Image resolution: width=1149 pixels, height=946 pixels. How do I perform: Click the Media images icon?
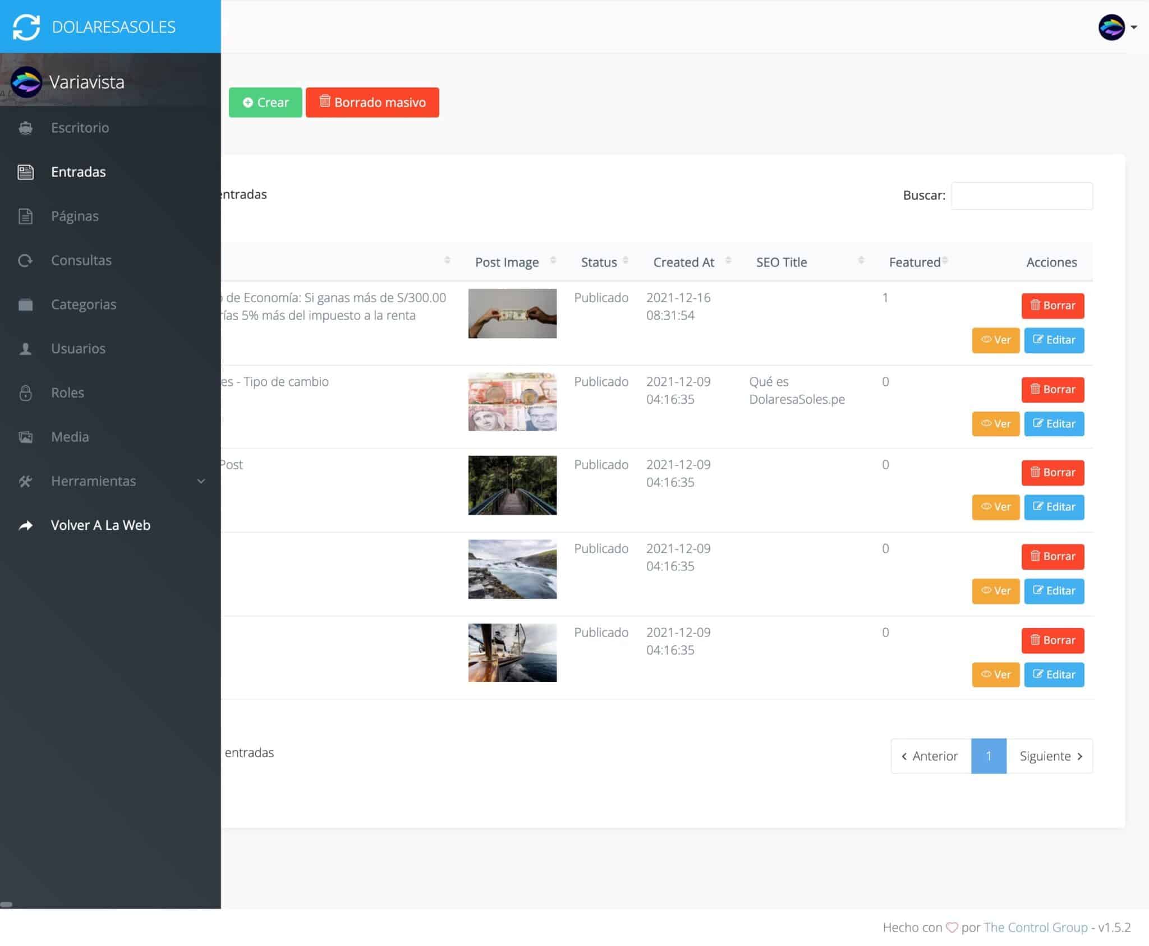[26, 437]
